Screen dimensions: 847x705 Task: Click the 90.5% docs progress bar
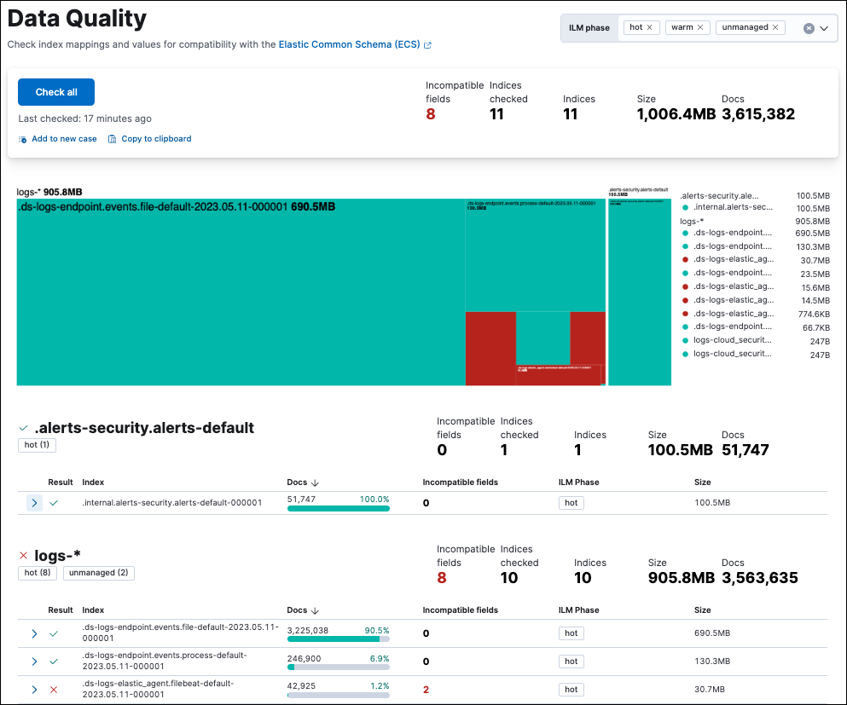(338, 638)
